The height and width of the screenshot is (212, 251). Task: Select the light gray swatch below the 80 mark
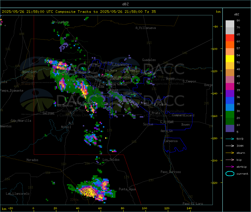230,24
